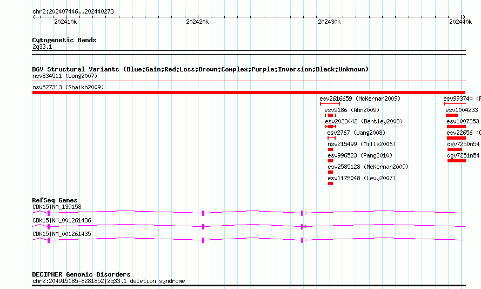This screenshot has width=481, height=289.
Task: Select variant dgv7250n54 label
Action: click(x=463, y=144)
